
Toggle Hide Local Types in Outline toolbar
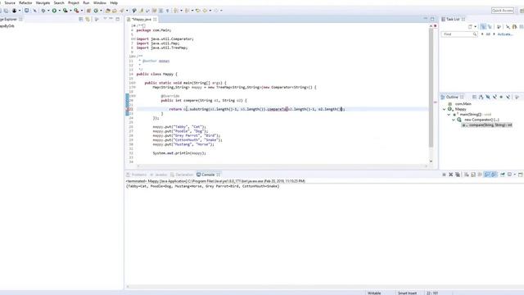tap(508, 97)
